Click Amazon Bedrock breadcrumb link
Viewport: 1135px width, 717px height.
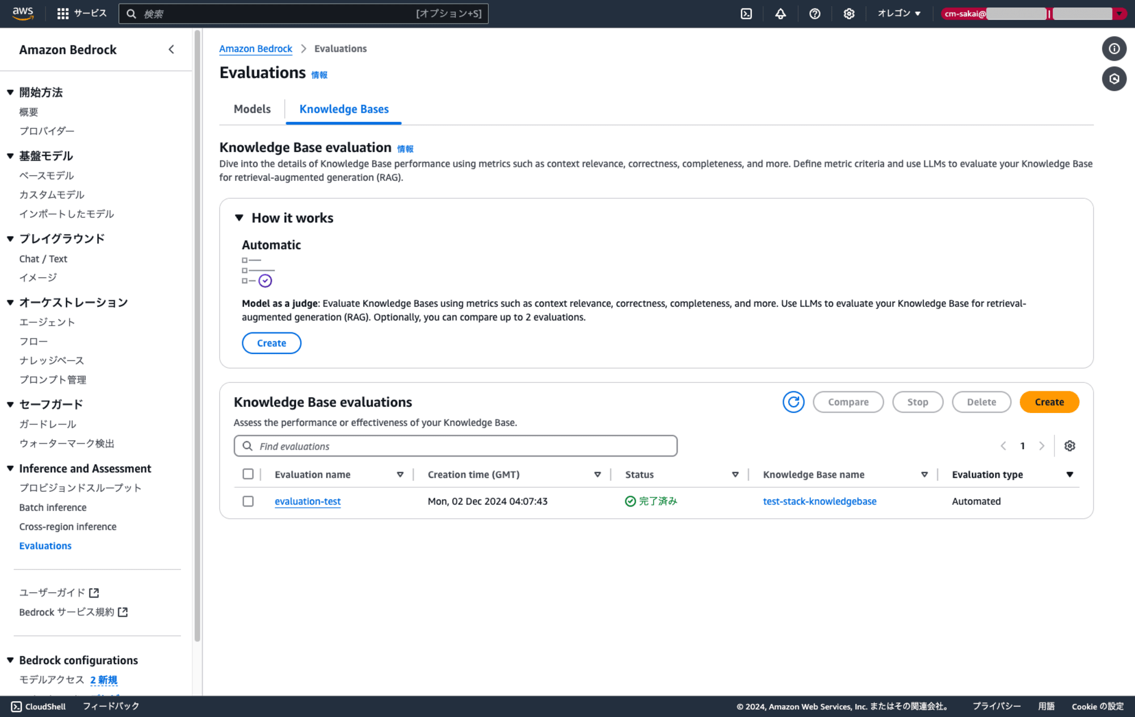pos(255,49)
